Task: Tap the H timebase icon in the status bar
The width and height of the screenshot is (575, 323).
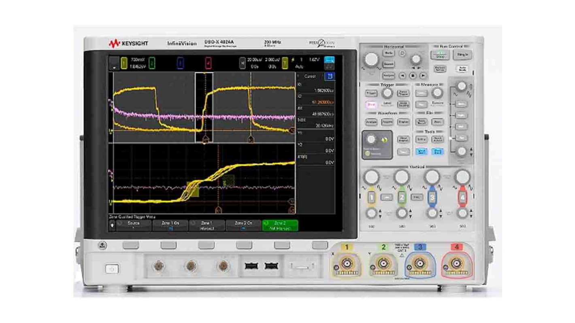Action: 243,62
